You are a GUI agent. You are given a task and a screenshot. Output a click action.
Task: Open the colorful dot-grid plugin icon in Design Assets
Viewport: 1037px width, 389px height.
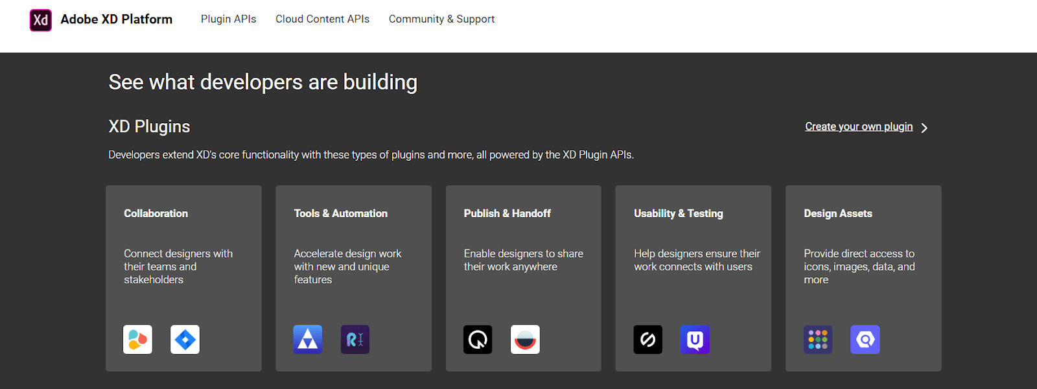(x=818, y=340)
